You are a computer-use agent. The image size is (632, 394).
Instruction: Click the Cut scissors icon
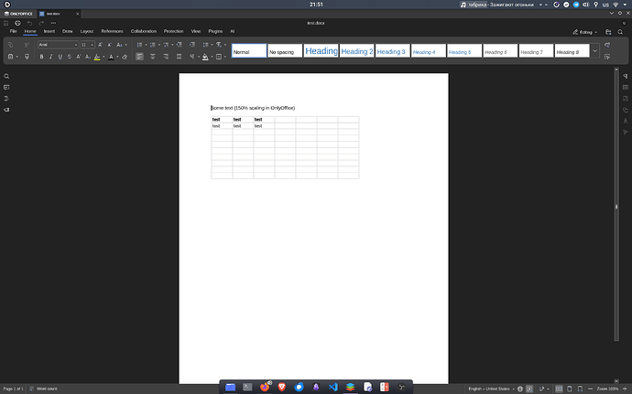pyautogui.click(x=27, y=45)
